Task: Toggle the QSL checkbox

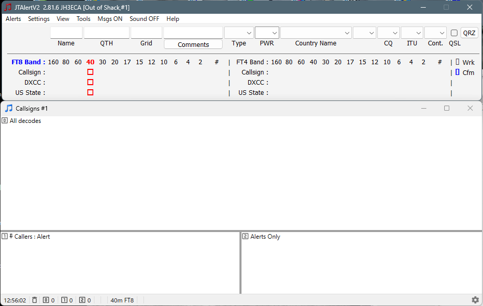Action: point(454,33)
